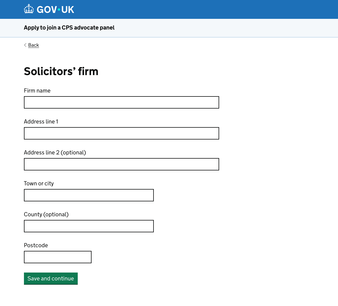The image size is (338, 306).
Task: Focus the County optional field
Action: [x=88, y=226]
